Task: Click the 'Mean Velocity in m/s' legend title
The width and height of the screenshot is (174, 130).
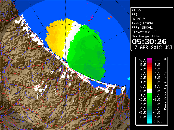Action: 165,91
